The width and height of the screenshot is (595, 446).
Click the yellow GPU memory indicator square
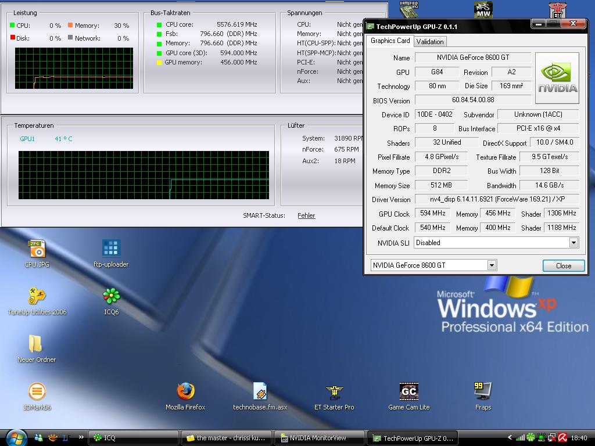159,63
